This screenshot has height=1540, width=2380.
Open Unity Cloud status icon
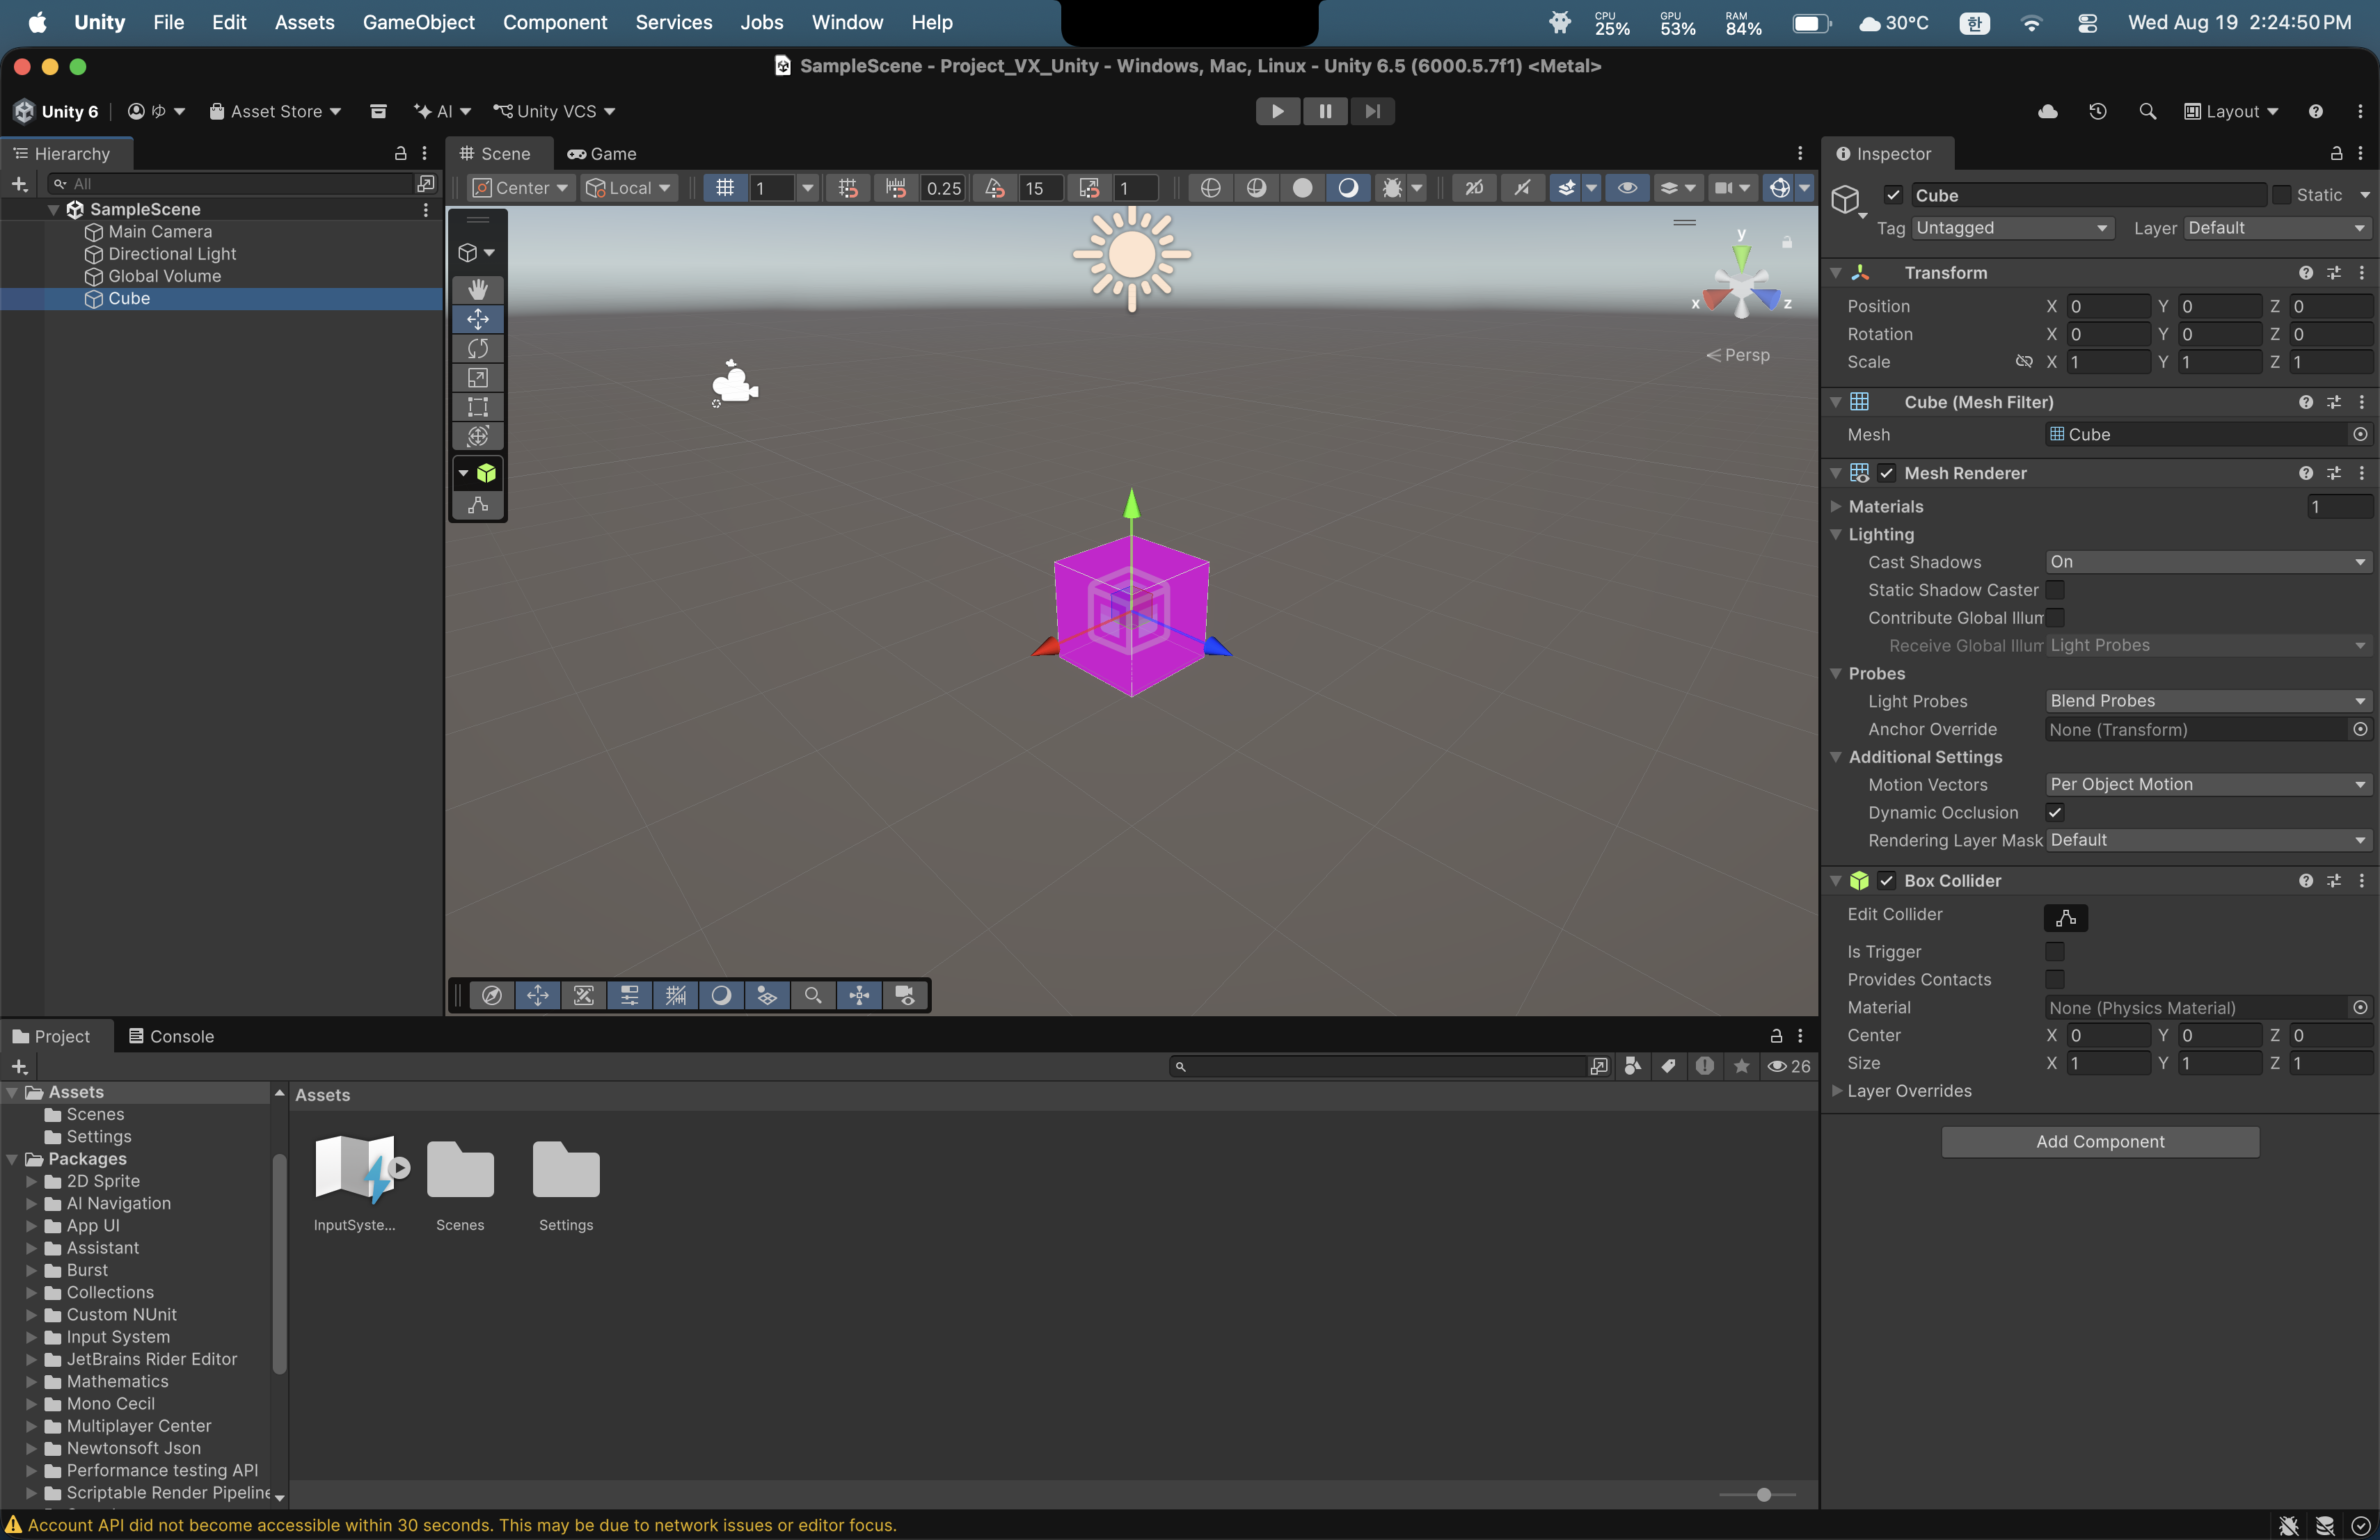click(2047, 111)
